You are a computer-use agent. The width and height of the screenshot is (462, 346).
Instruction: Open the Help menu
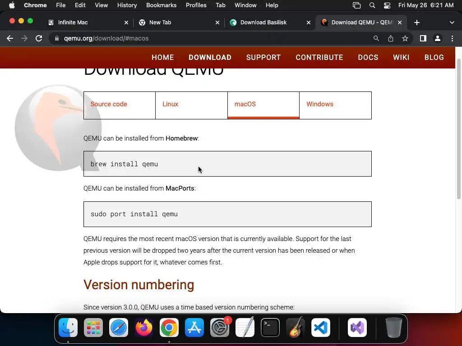(x=272, y=5)
